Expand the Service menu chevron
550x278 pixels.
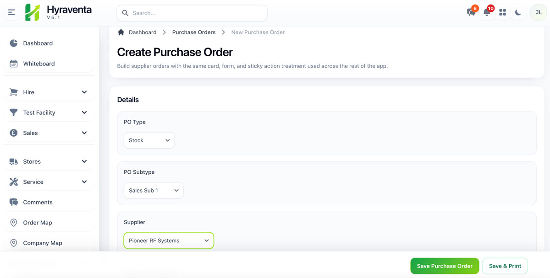(x=84, y=182)
